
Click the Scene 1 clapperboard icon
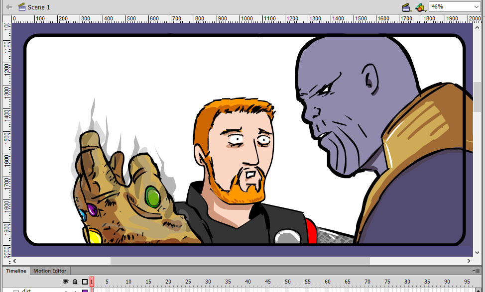point(21,7)
